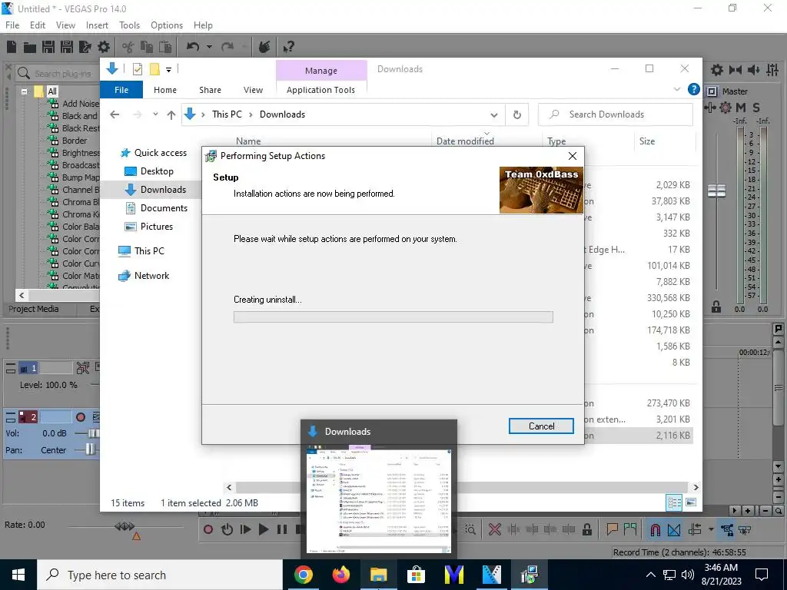Open the Options menu in VEGAS Pro
The width and height of the screenshot is (787, 590).
[x=167, y=25]
